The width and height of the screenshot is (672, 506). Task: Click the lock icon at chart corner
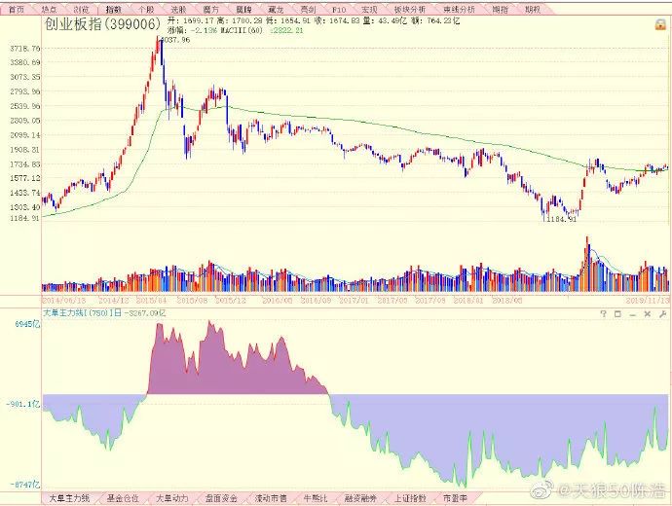(x=660, y=24)
